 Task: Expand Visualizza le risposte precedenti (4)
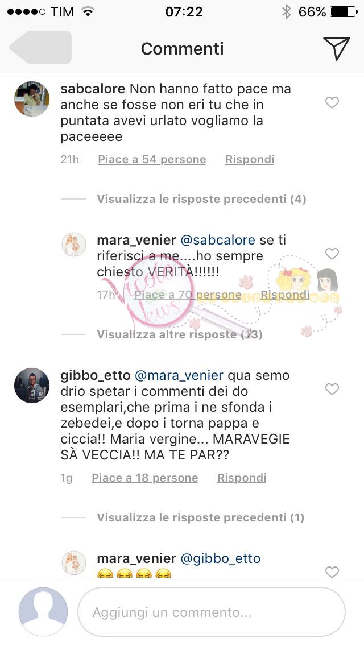(x=201, y=200)
